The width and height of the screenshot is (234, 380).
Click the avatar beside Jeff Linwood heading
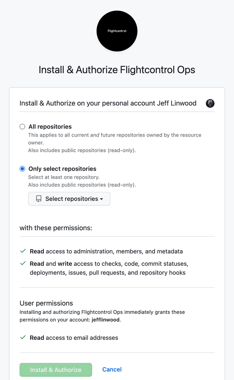(210, 103)
